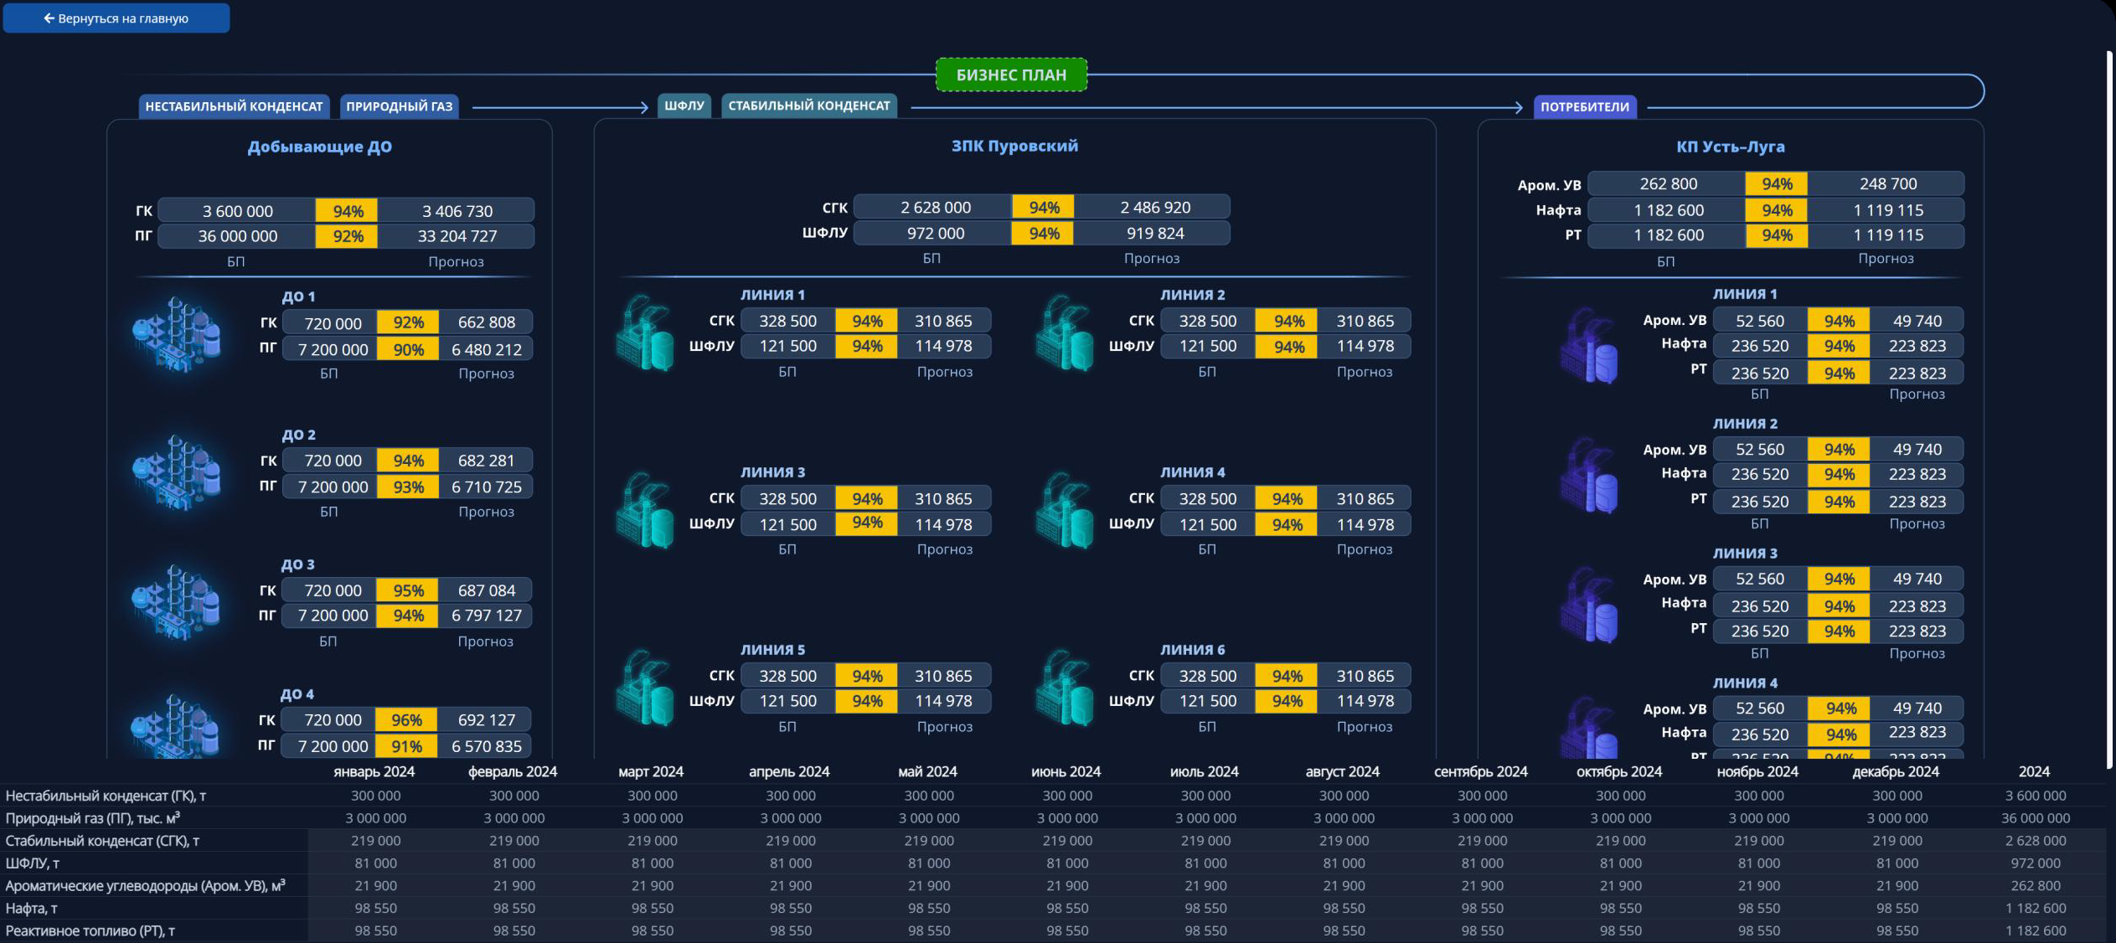Click ГК total forecast 3 406 730
The image size is (2116, 943).
coord(457,211)
